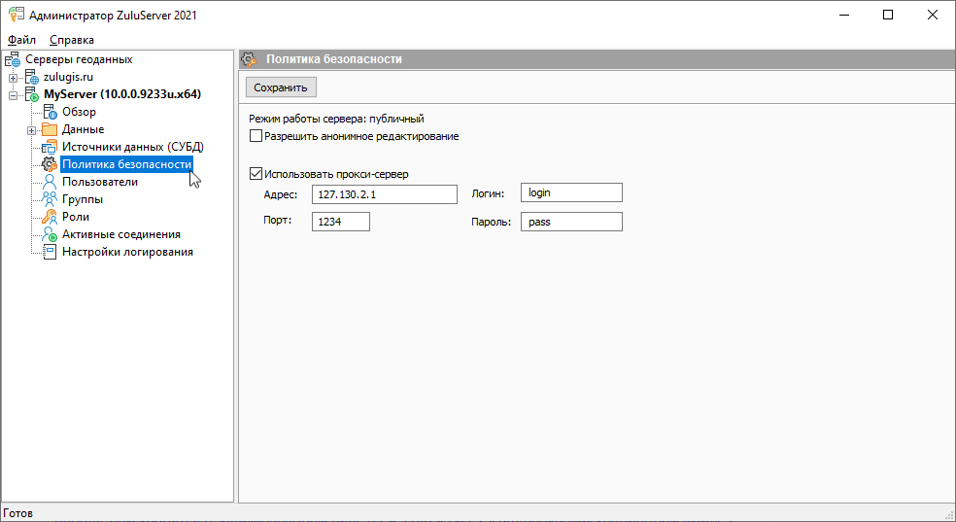Screen dimensions: 956x522
Task: Open the Справка menu
Action: [x=71, y=40]
